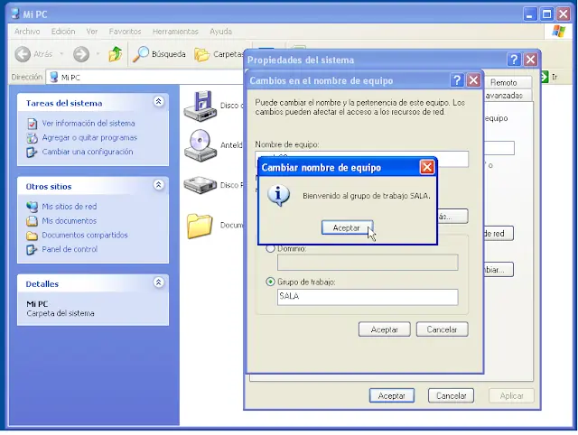The width and height of the screenshot is (578, 435).
Task: Click Cancelar in the Cambios en el nombre dialog
Action: (442, 329)
